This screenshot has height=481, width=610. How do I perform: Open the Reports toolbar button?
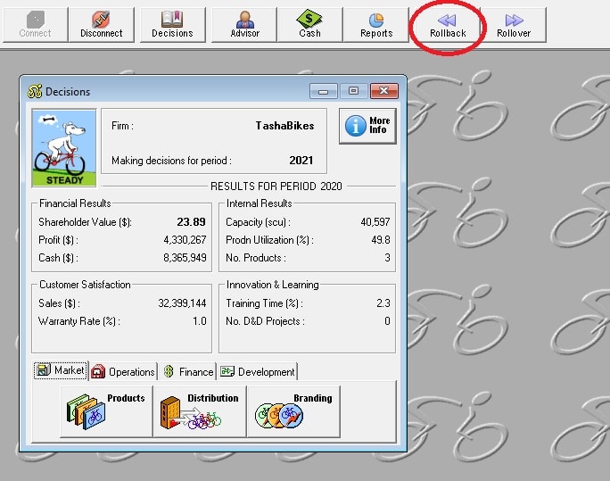[375, 25]
